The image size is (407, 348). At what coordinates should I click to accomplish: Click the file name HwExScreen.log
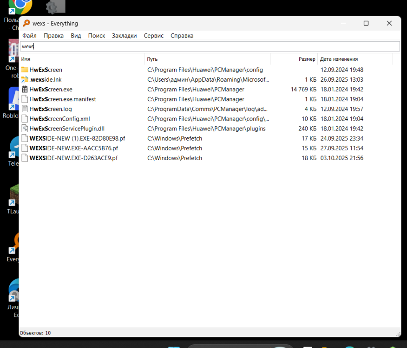(51, 109)
